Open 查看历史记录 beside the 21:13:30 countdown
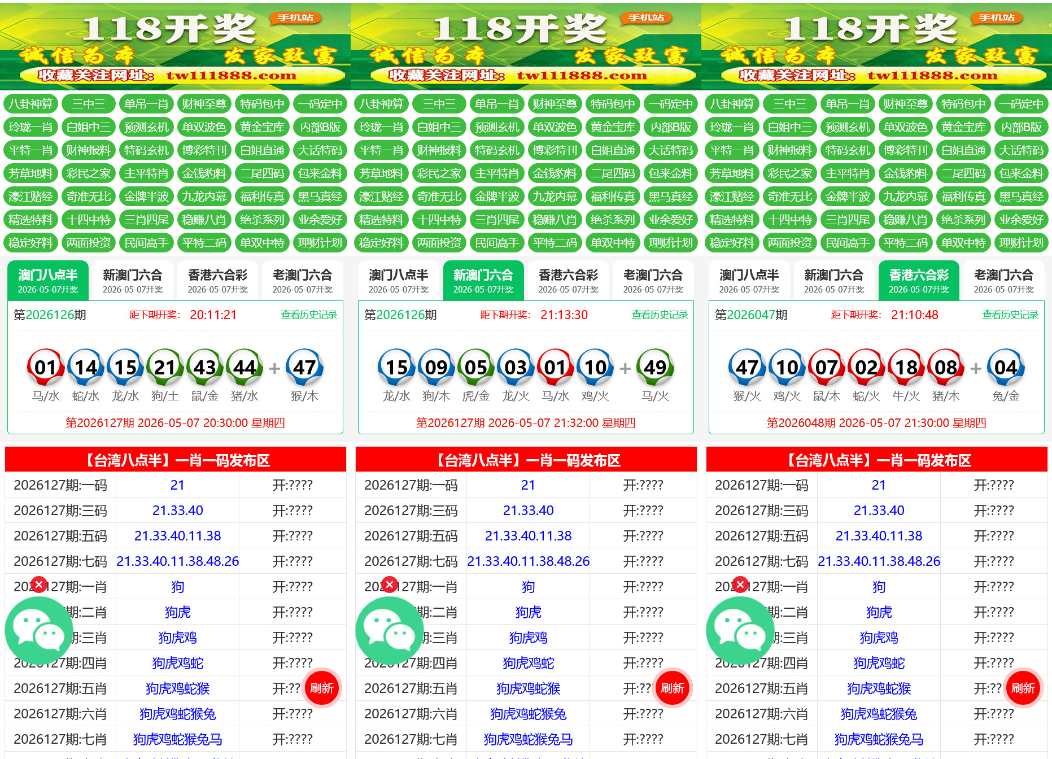The width and height of the screenshot is (1052, 759). click(x=660, y=315)
